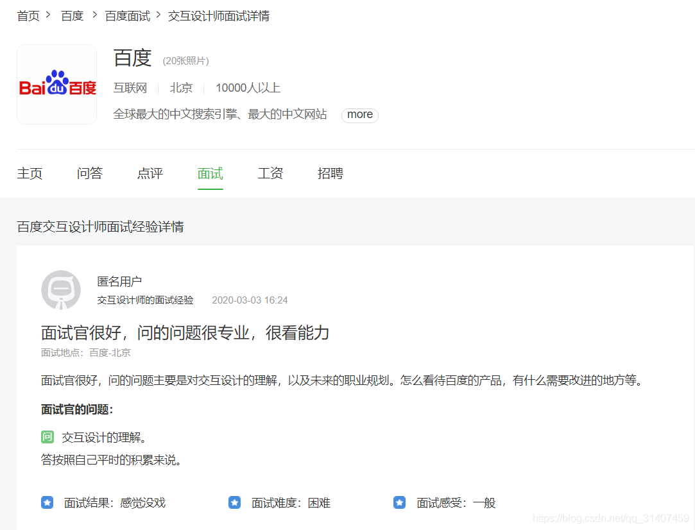Switch to the 主页 tab
Screen dimensions: 695x530
[30, 173]
